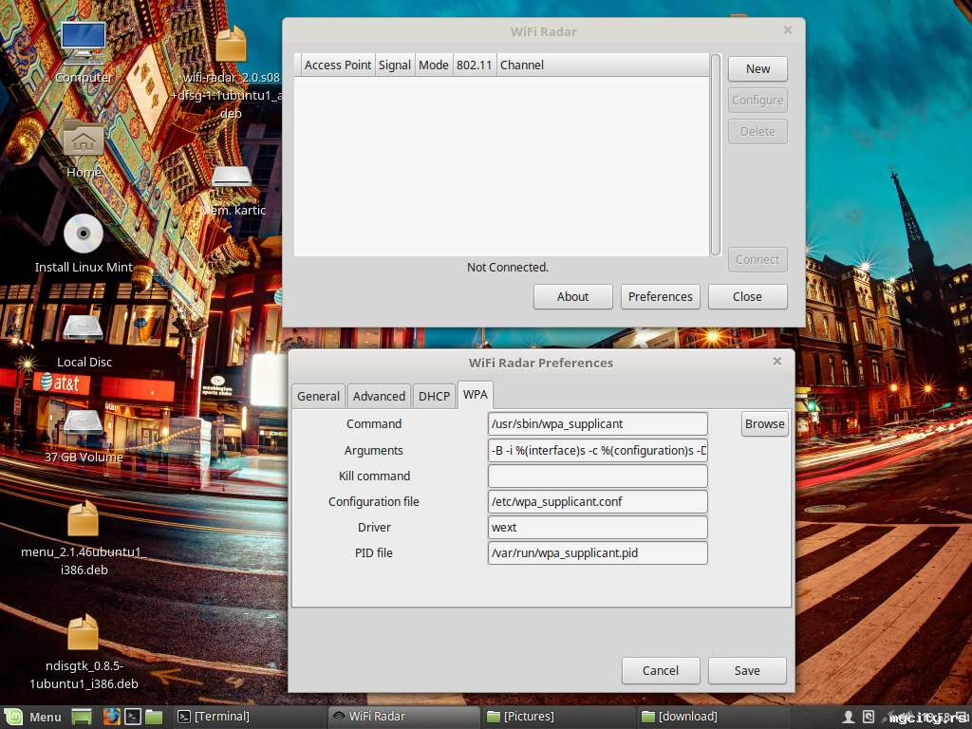Viewport: 972px width, 729px height.
Task: Switch to the Advanced preferences tab
Action: (x=379, y=396)
